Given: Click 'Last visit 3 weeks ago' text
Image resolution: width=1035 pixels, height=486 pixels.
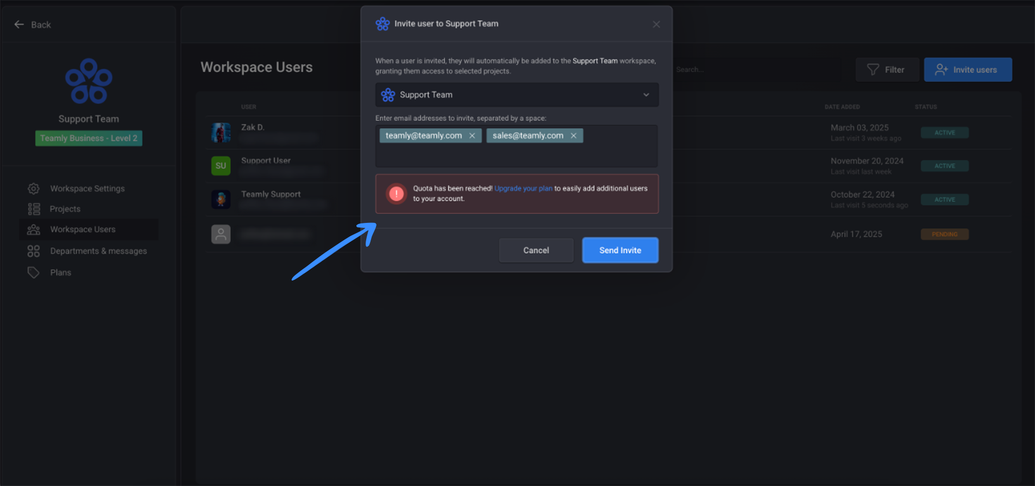Looking at the screenshot, I should tap(866, 139).
